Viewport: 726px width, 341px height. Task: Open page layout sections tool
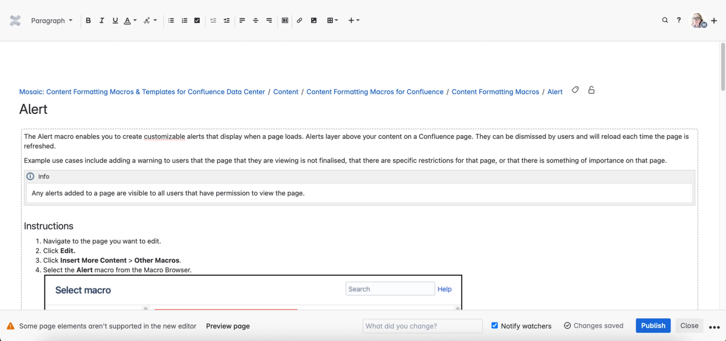tap(285, 21)
